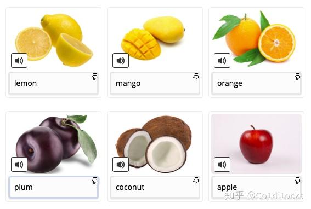The height and width of the screenshot is (209, 311).
Task: Click the hint icon in orange field
Action: pyautogui.click(x=297, y=77)
